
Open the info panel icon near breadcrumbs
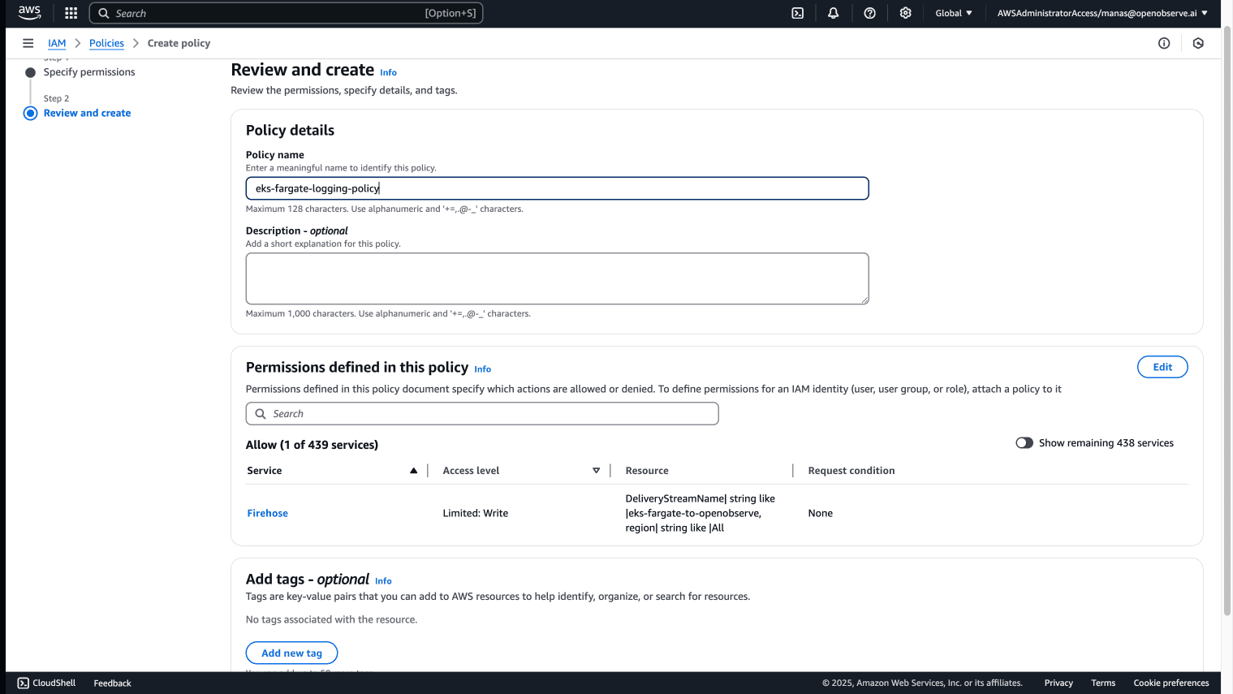(1163, 43)
